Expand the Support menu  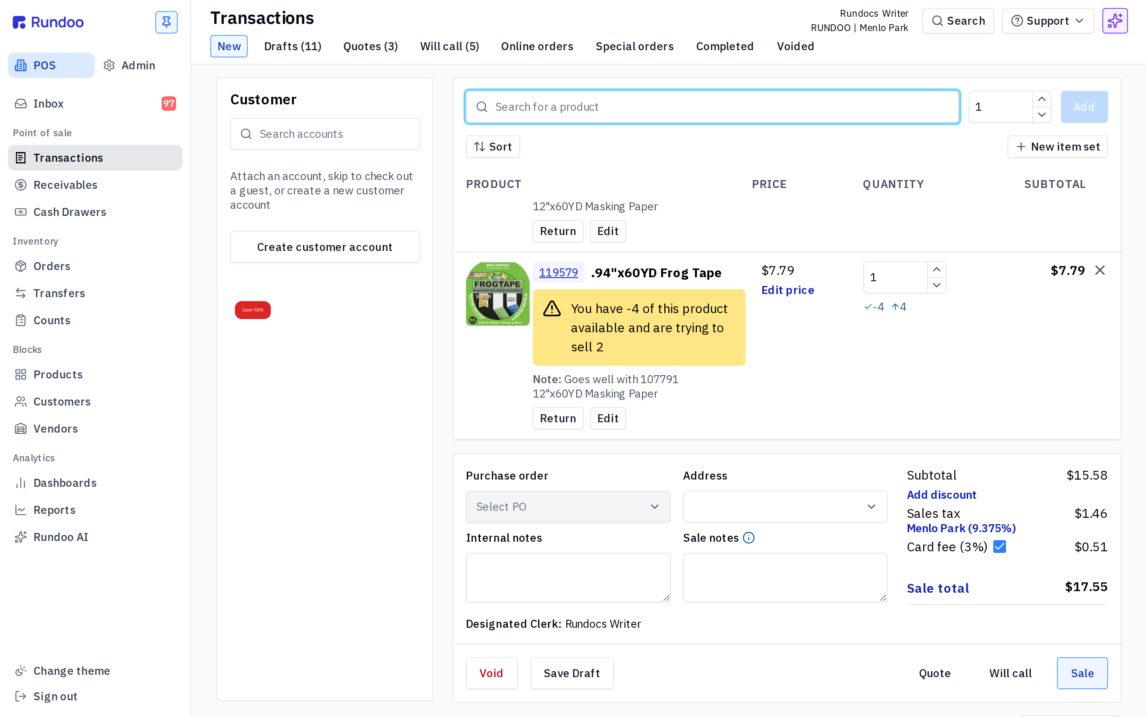pos(1047,21)
